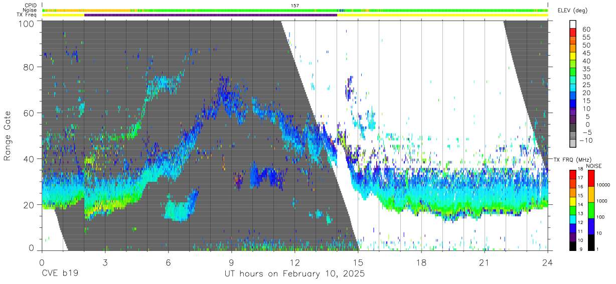The image size is (616, 284).
Task: Click the green 100 noise legend swatch
Action: tap(591, 210)
